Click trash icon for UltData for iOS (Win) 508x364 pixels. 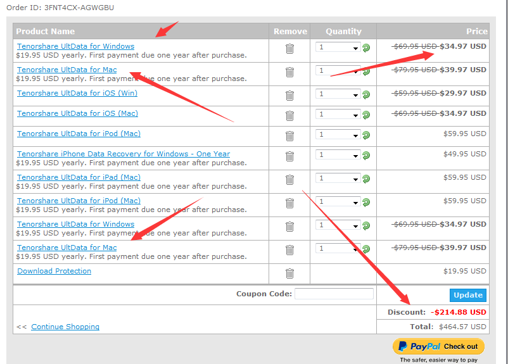289,96
